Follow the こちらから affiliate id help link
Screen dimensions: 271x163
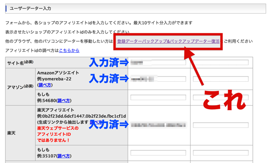[x=69, y=51]
